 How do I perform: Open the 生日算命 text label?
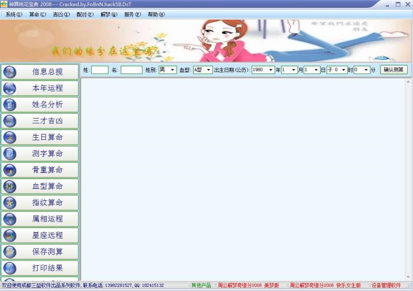[x=47, y=137]
